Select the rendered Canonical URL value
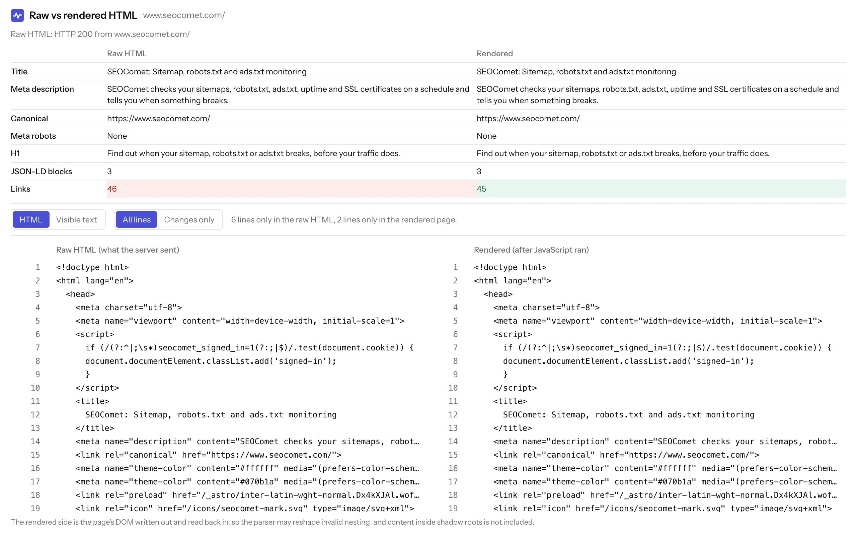This screenshot has height=536, width=857. (x=528, y=118)
